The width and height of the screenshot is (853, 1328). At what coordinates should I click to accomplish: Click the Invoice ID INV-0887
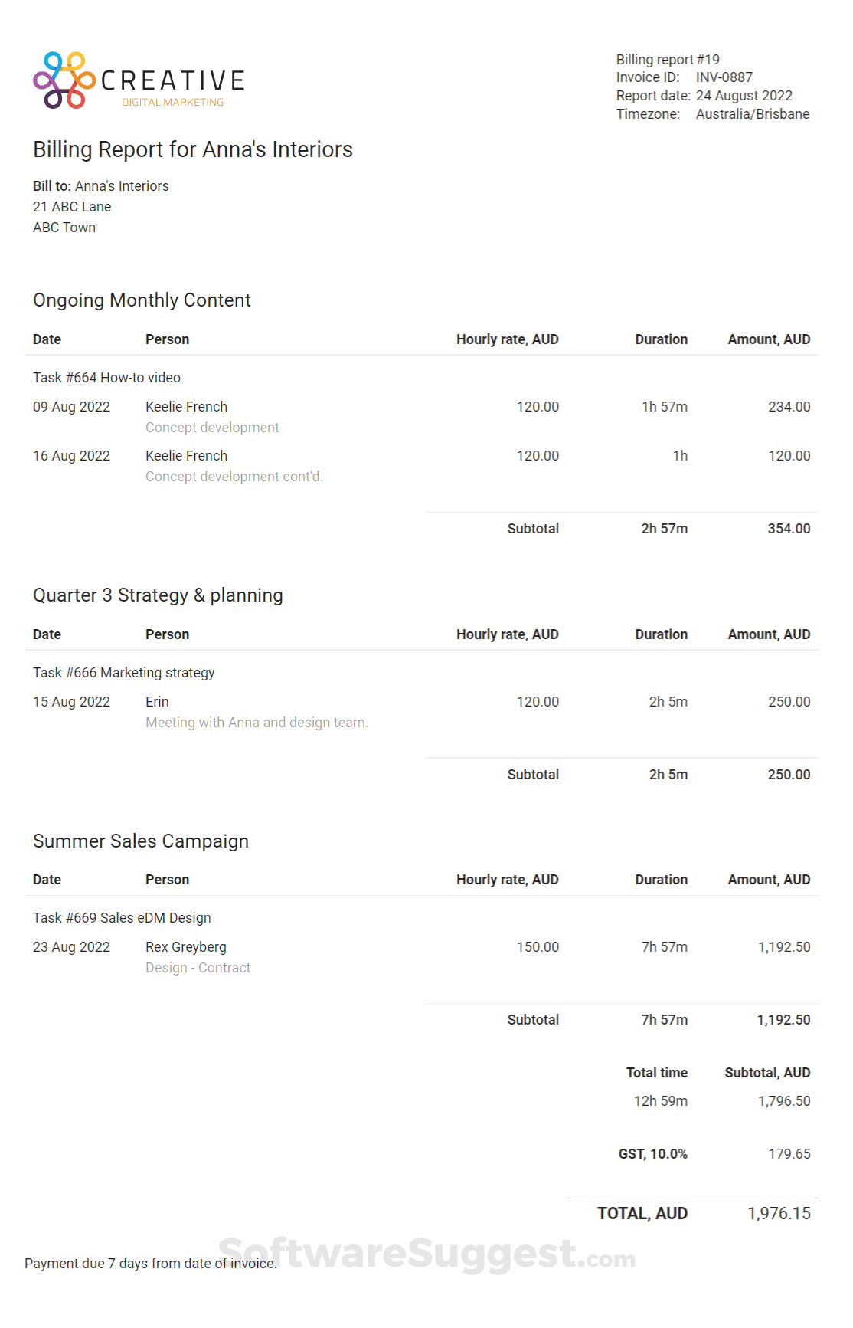[x=724, y=77]
